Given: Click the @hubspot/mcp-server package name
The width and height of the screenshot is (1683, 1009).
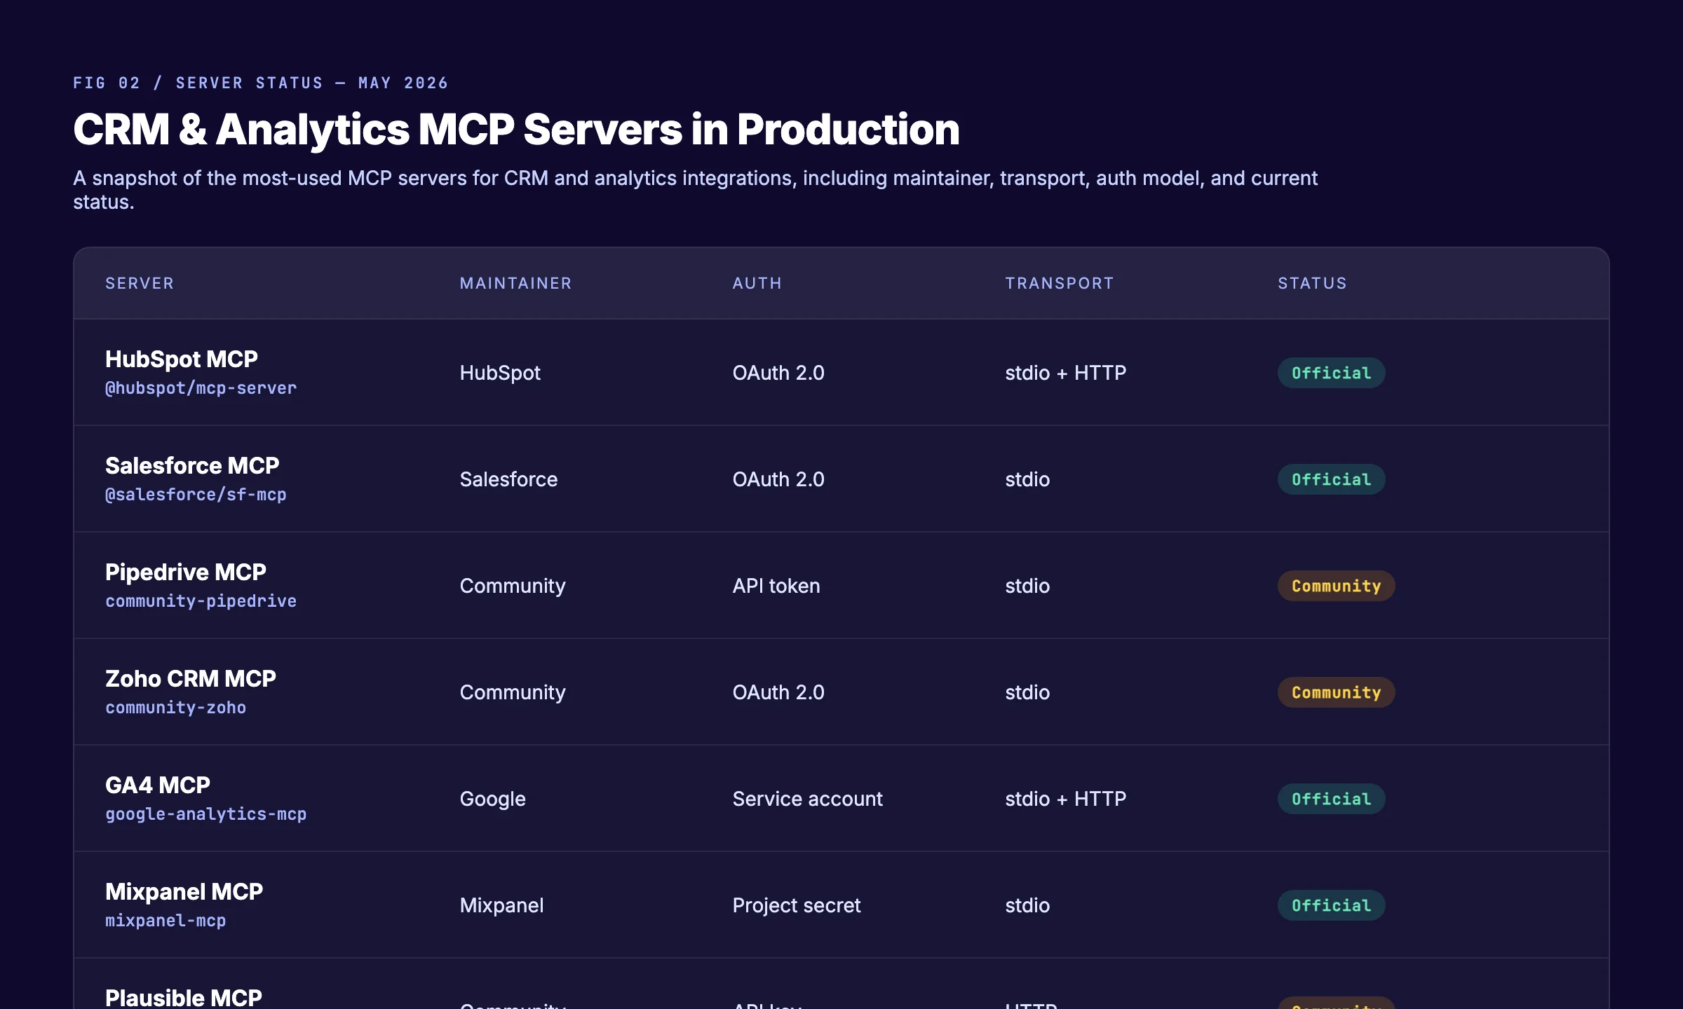Looking at the screenshot, I should tap(201, 388).
